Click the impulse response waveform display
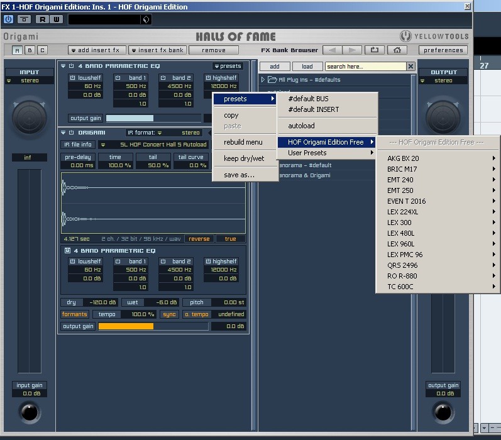Viewport: 501px width, 440px height. click(x=153, y=203)
